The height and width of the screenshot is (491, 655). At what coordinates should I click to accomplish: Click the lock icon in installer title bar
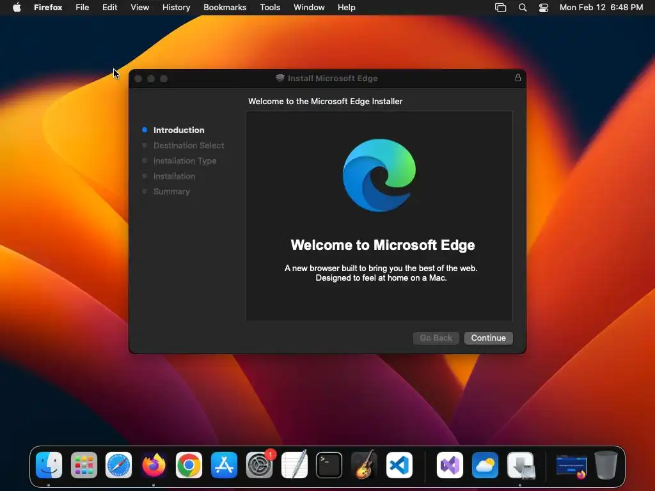(518, 77)
